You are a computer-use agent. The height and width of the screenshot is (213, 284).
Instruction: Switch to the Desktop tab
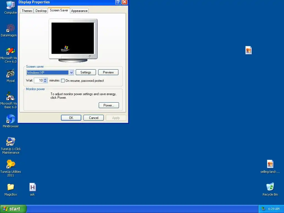point(41,11)
